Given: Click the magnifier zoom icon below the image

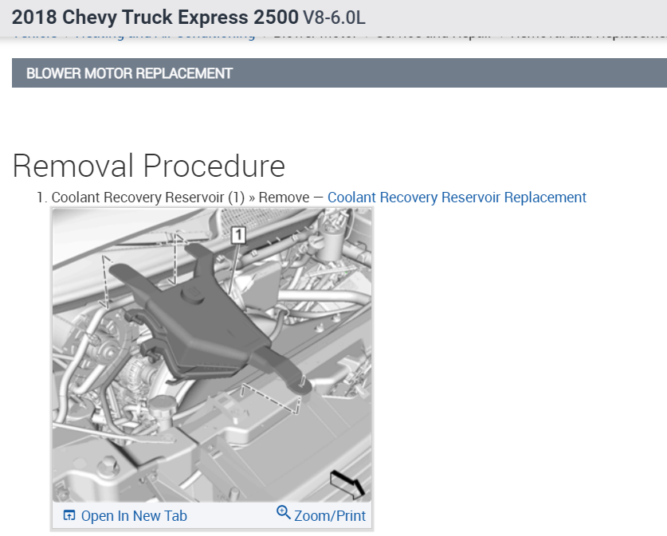Looking at the screenshot, I should point(284,512).
